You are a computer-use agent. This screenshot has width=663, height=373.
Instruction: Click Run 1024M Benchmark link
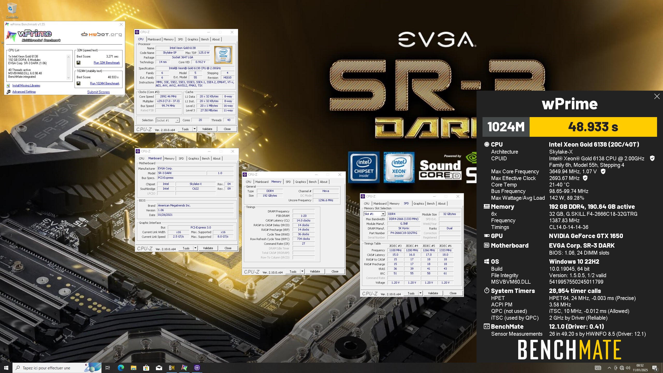(105, 83)
